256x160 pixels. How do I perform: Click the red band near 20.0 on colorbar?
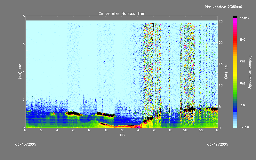[235, 40]
